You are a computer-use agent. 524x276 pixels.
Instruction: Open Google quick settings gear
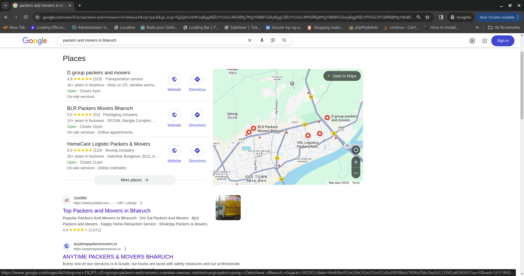(x=472, y=41)
